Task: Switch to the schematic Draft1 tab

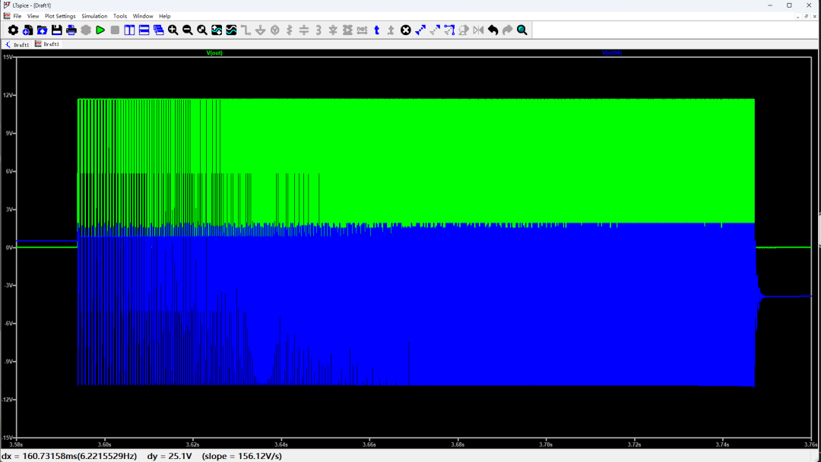Action: [18, 45]
